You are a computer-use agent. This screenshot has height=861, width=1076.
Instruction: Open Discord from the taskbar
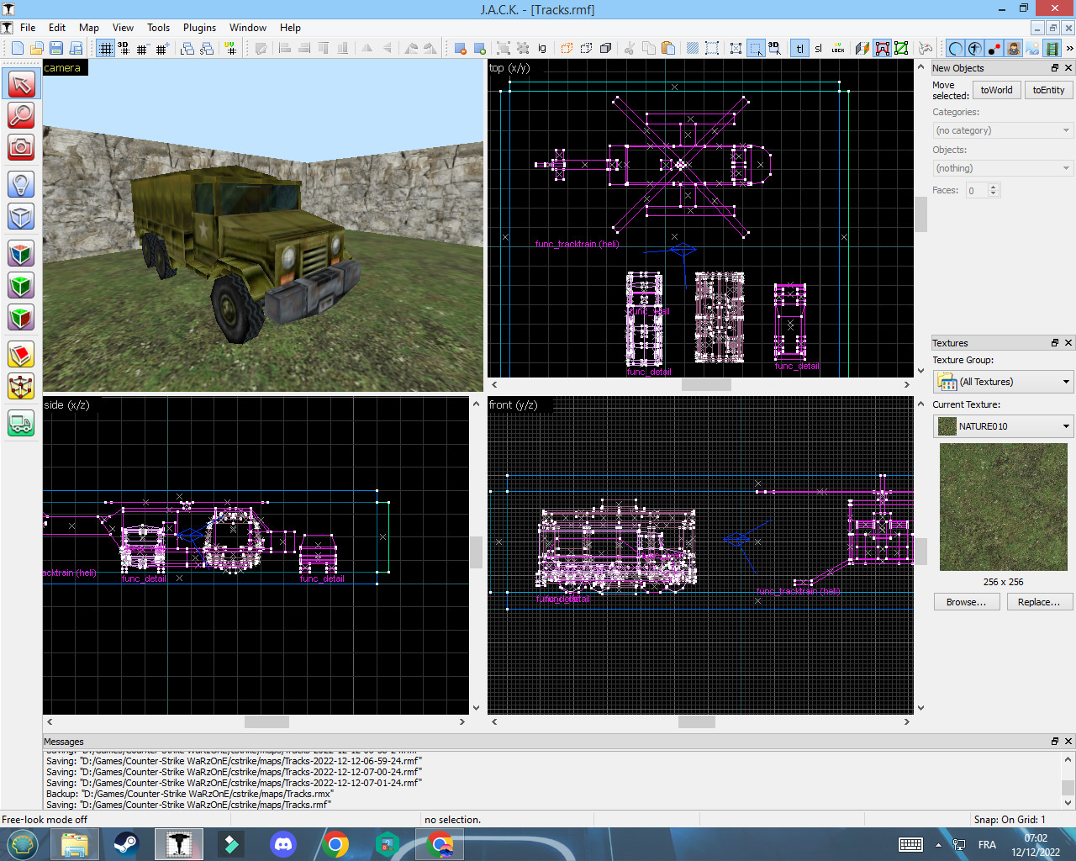[x=282, y=843]
